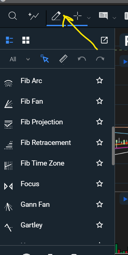
Task: Select the crosshair cursor tool
Action: point(78,16)
